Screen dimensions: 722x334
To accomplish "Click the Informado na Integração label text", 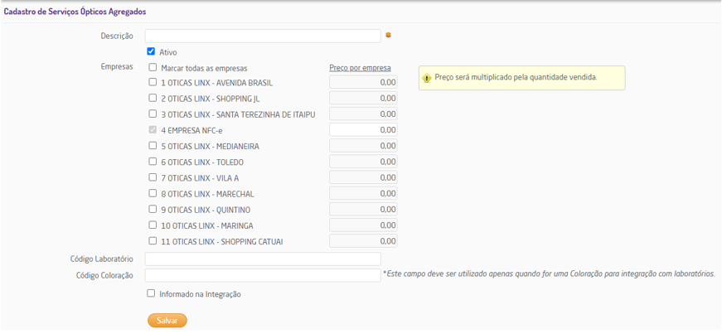I will pyautogui.click(x=201, y=294).
